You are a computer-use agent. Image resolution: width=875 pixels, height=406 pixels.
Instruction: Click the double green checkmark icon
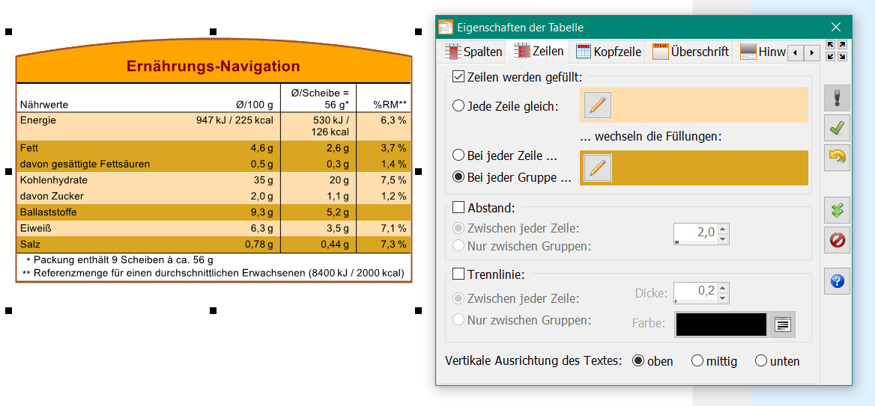(x=837, y=210)
